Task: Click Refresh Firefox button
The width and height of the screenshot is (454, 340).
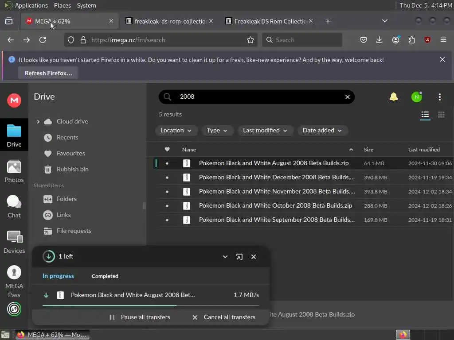Action: point(48,73)
